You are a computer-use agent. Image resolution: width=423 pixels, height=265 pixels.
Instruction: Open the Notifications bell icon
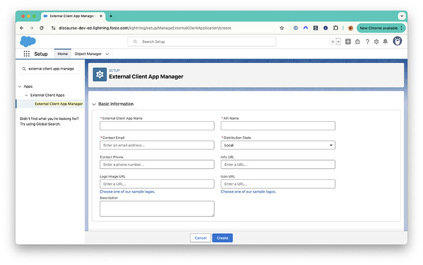tap(385, 42)
